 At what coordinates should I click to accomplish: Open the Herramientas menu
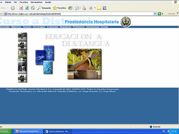[37, 2]
